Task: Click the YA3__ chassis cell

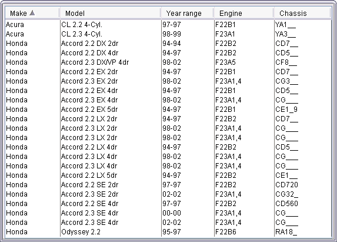Action: tap(303, 34)
